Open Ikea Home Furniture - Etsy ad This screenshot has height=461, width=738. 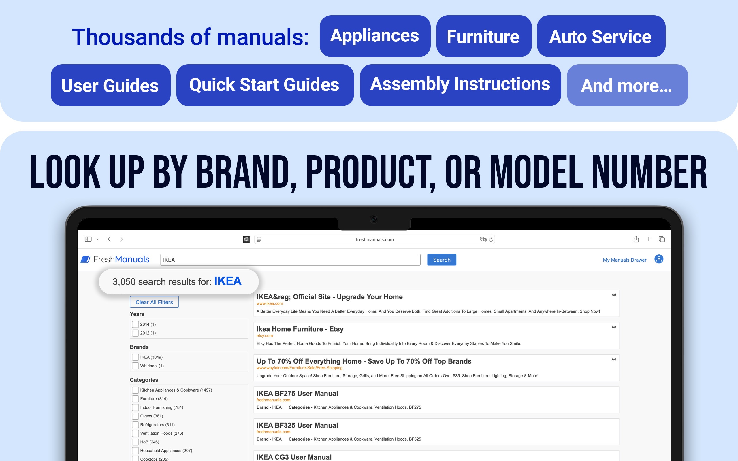click(300, 329)
